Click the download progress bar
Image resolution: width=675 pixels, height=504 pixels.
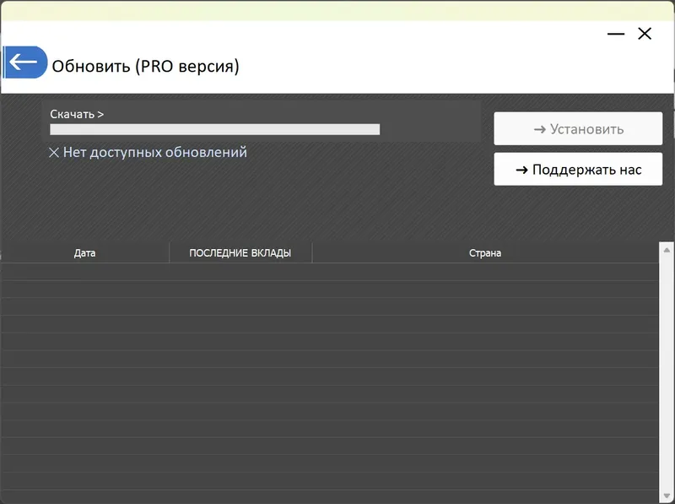click(215, 129)
